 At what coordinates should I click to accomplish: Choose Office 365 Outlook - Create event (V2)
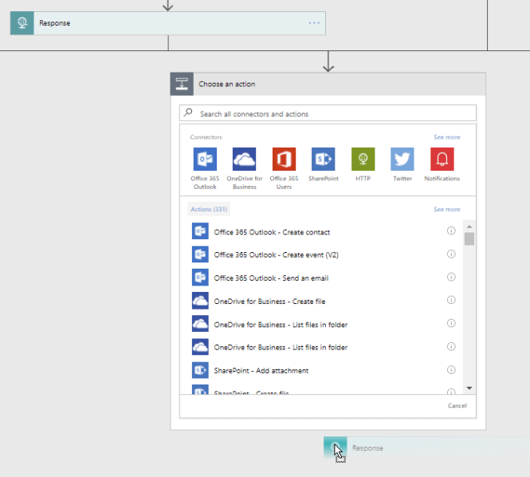(x=276, y=255)
